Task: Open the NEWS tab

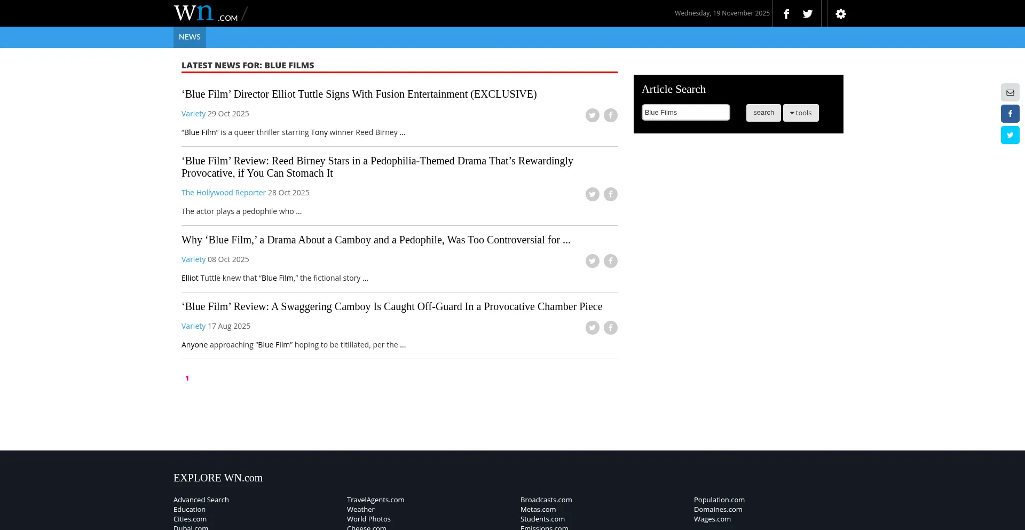Action: 190,37
